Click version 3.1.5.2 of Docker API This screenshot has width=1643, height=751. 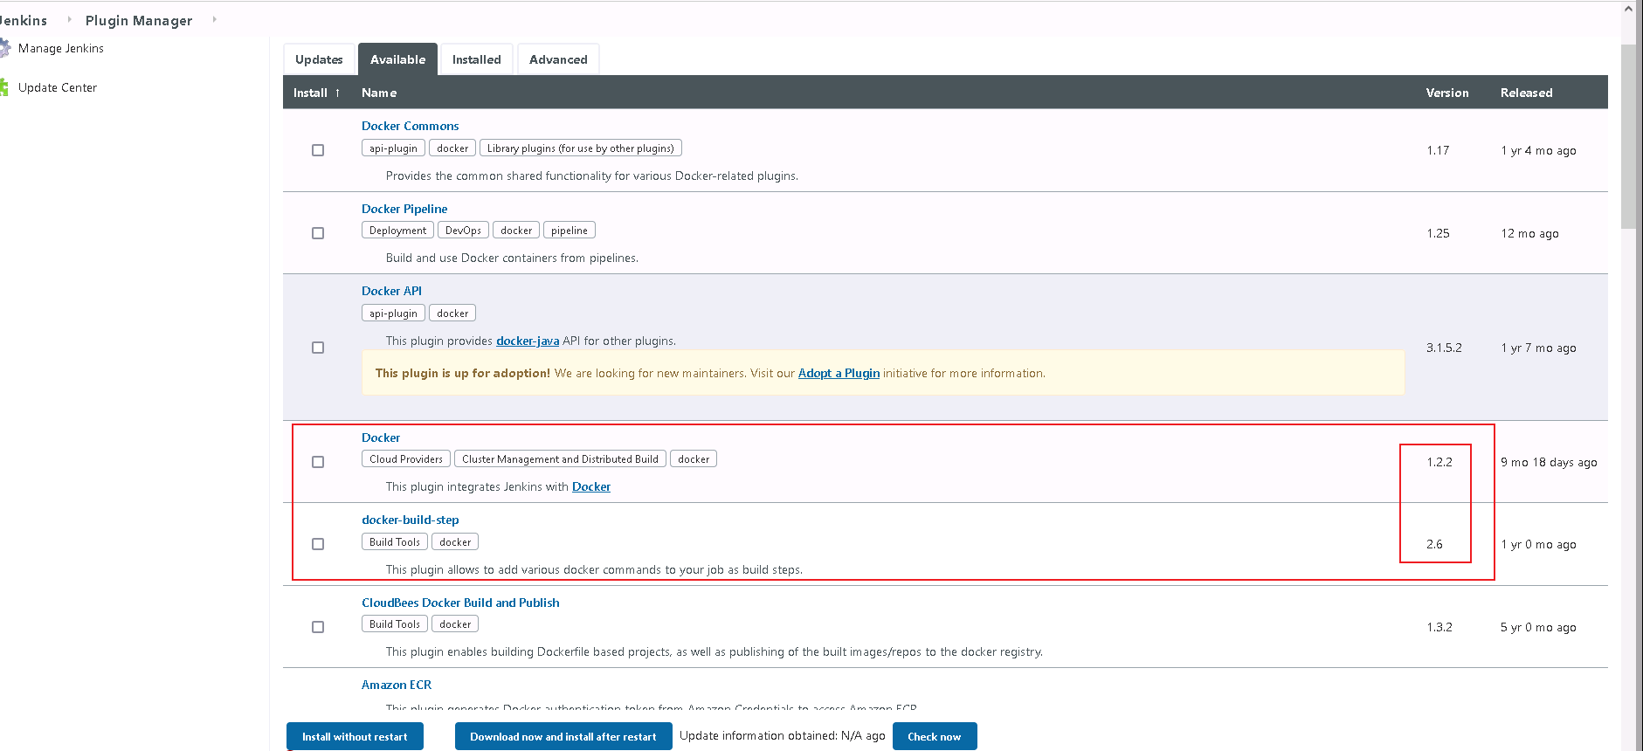click(x=1444, y=348)
